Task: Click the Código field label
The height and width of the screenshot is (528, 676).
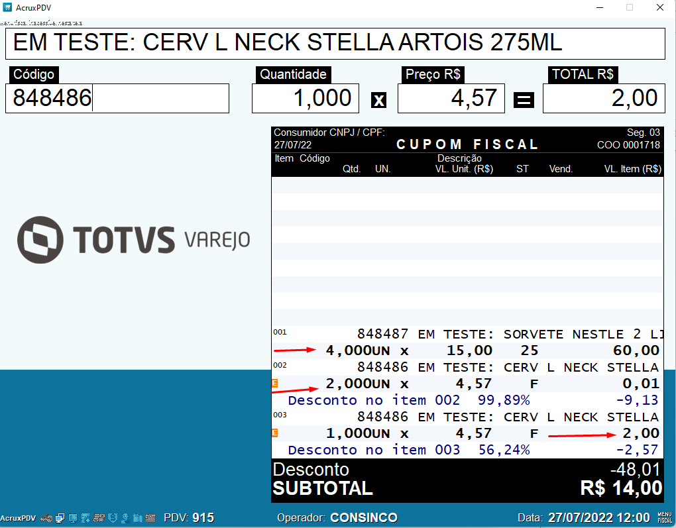Action: tap(34, 74)
